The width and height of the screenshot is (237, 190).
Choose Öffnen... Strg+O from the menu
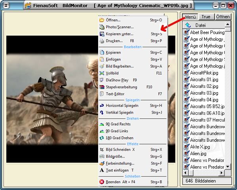coord(133,20)
